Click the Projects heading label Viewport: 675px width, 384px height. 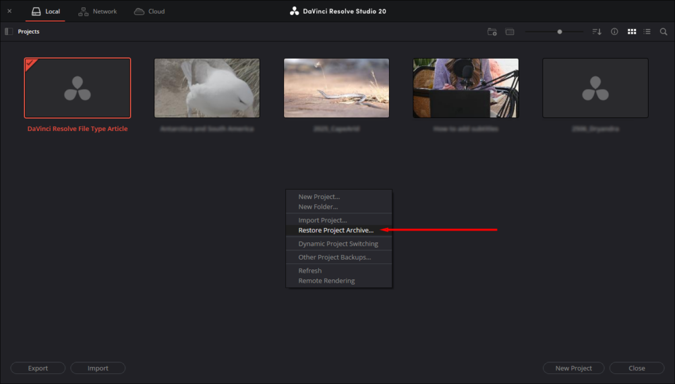click(28, 32)
